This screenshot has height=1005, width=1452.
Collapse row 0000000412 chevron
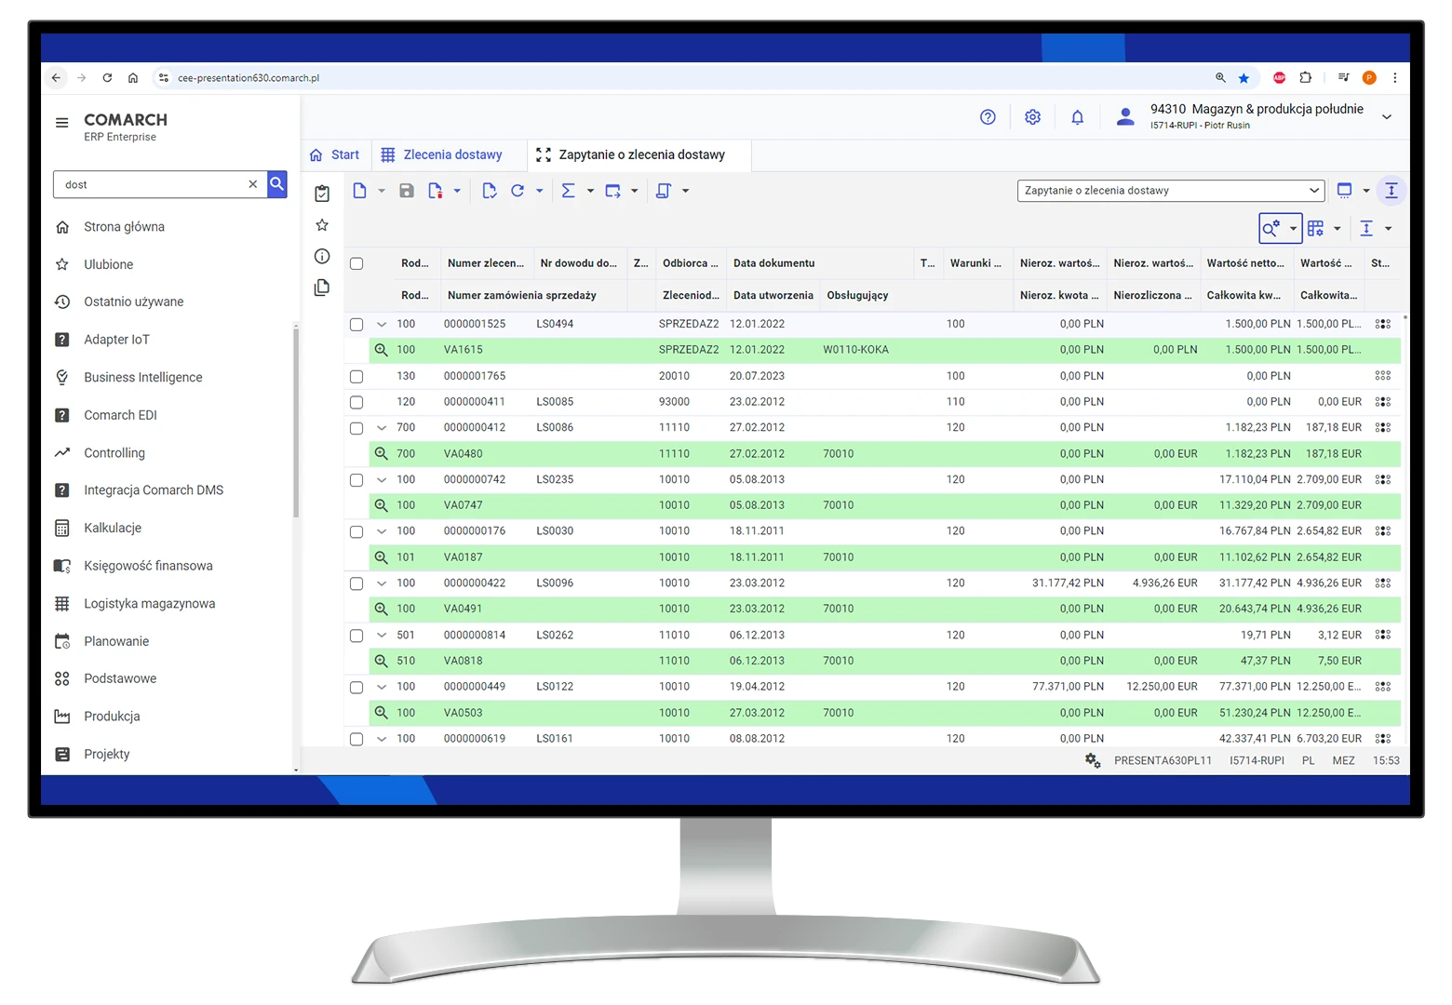382,428
